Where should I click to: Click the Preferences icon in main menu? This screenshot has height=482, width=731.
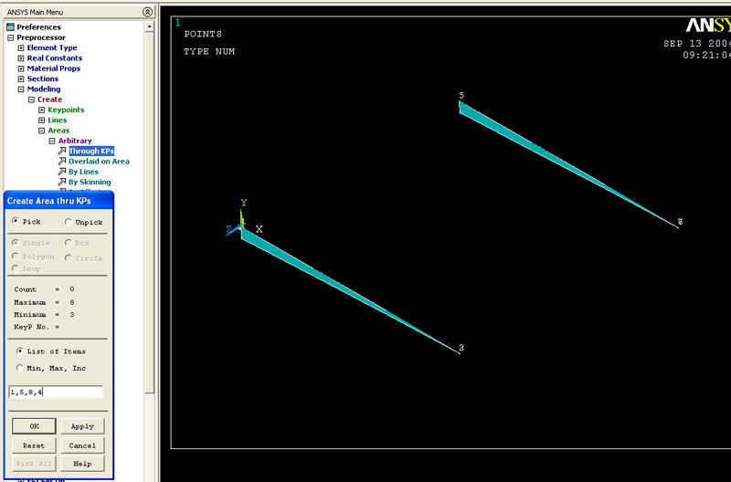click(x=10, y=27)
